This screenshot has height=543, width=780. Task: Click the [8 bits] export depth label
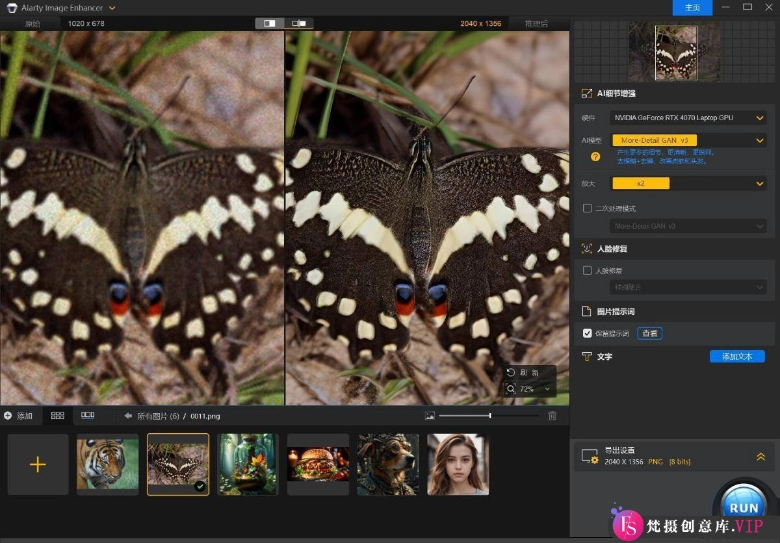(x=680, y=462)
